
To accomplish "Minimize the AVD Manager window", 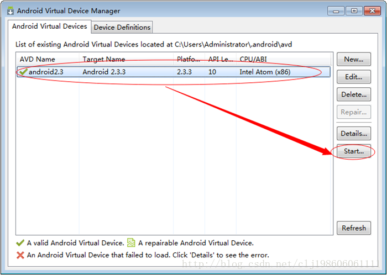I will 336,11.
